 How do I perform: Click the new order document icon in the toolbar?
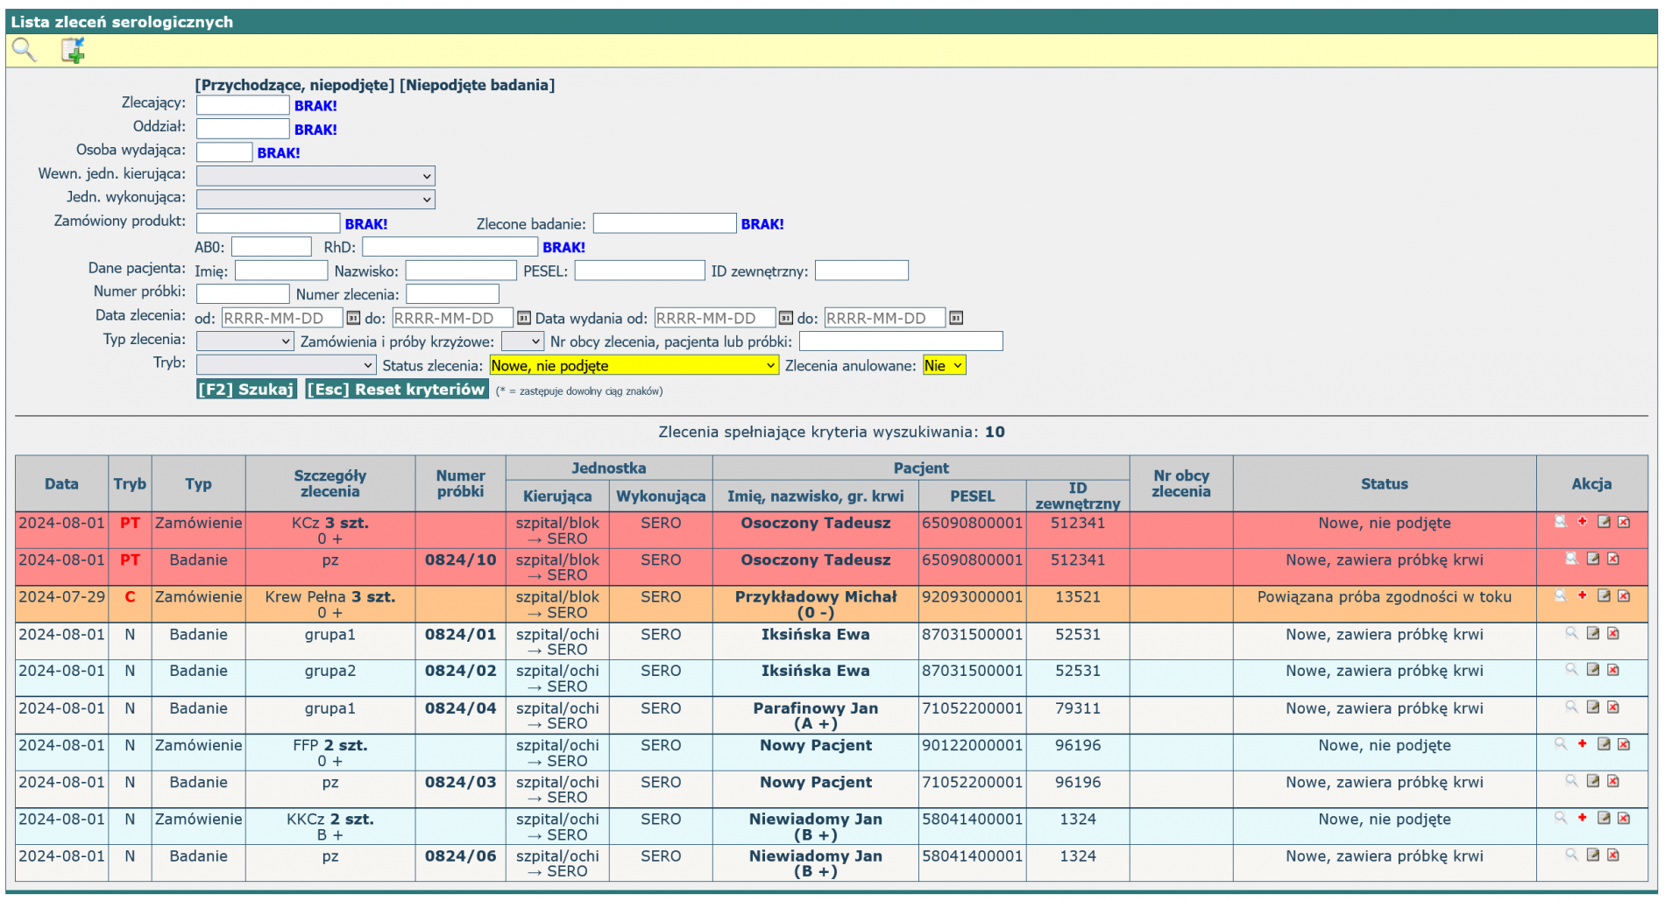73,51
